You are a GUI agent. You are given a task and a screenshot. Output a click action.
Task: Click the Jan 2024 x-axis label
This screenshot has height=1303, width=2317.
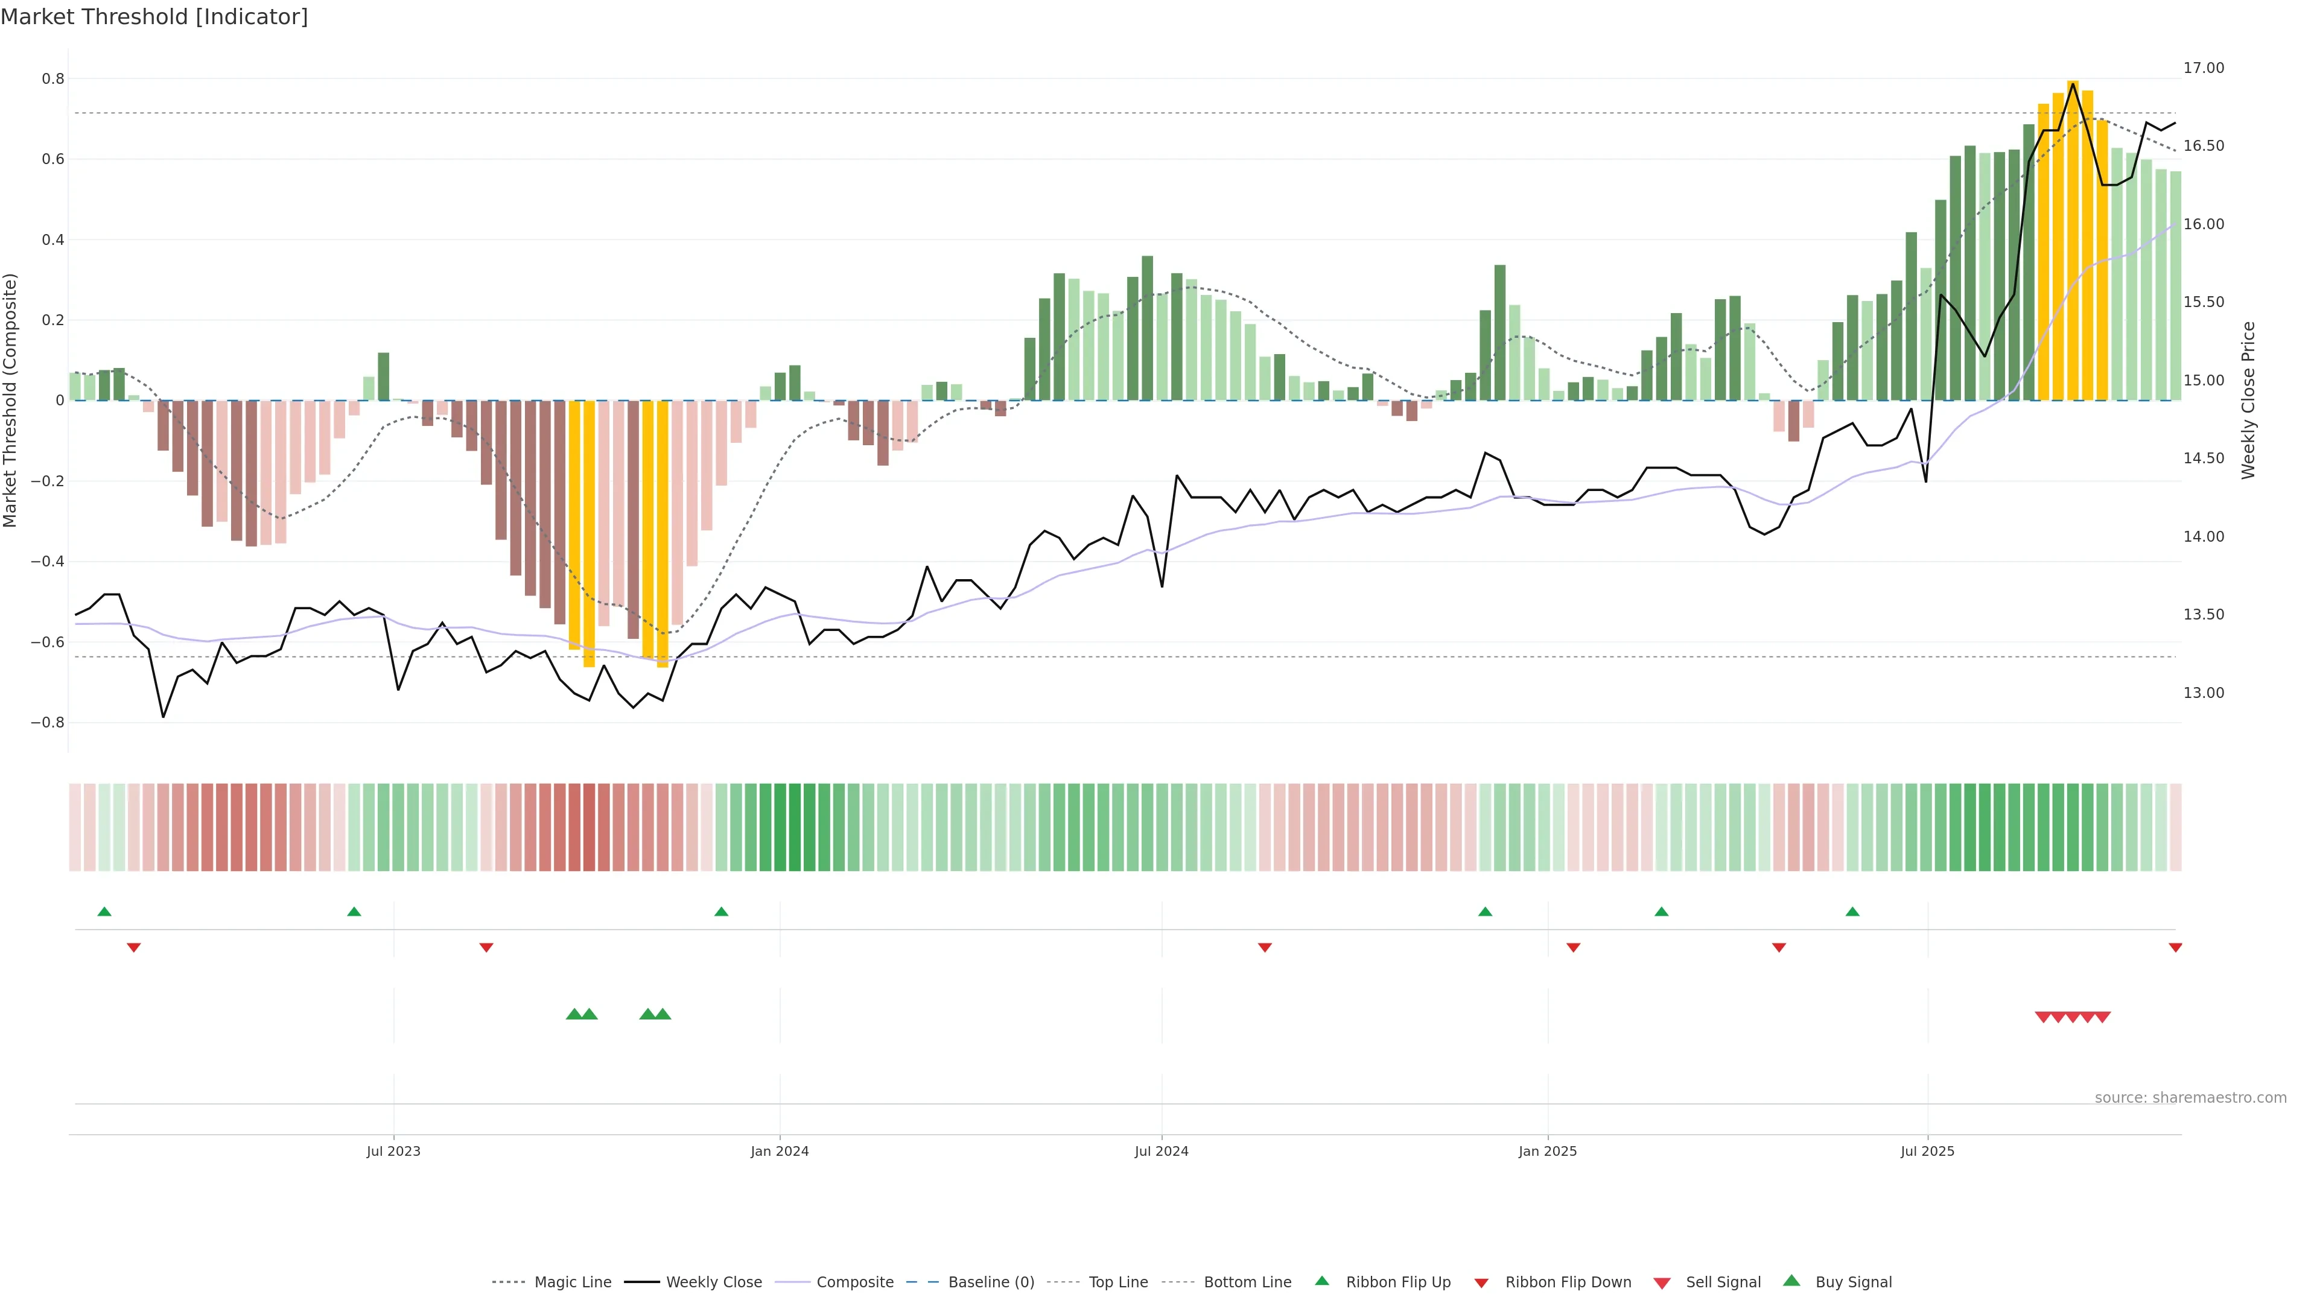point(780,1151)
